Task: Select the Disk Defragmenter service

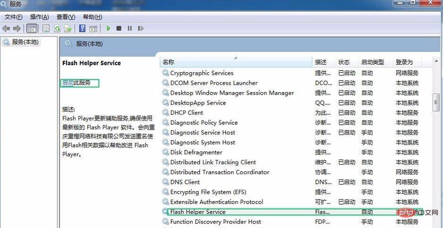Action: [x=291, y=152]
